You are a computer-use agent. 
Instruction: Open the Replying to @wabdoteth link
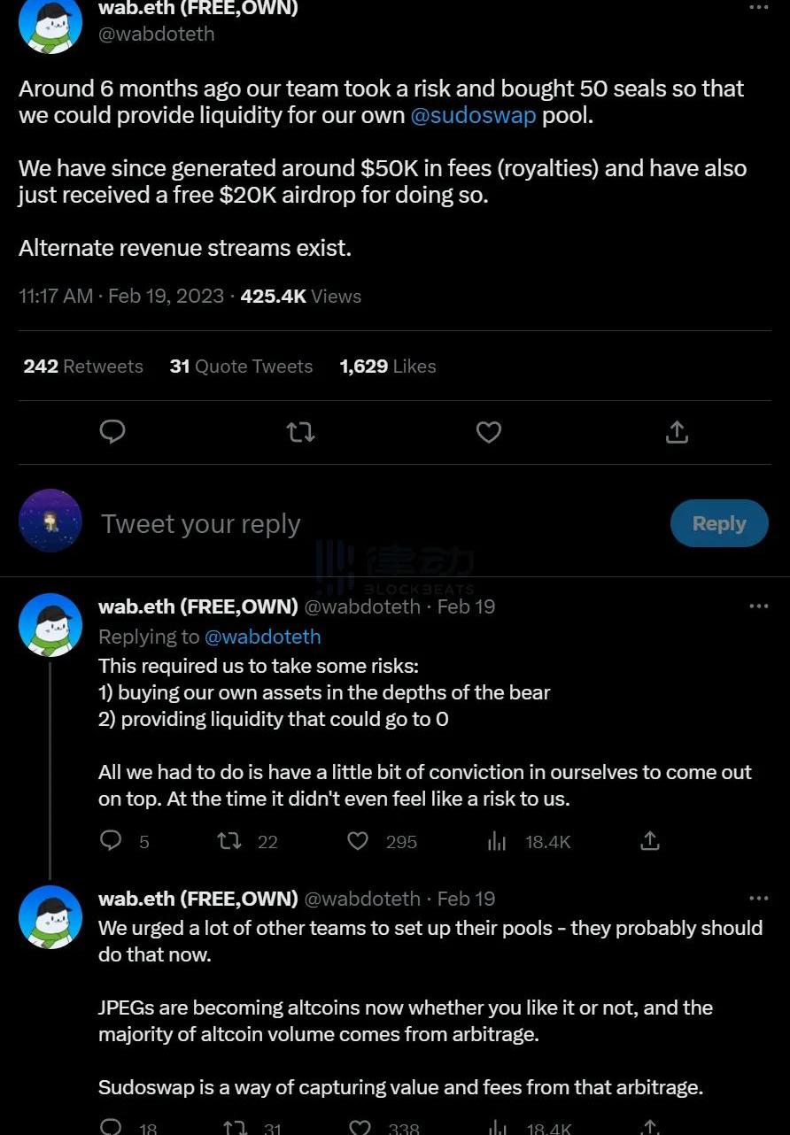click(x=262, y=637)
